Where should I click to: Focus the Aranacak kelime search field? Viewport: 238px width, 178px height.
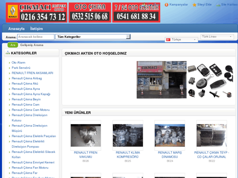pos(36,37)
